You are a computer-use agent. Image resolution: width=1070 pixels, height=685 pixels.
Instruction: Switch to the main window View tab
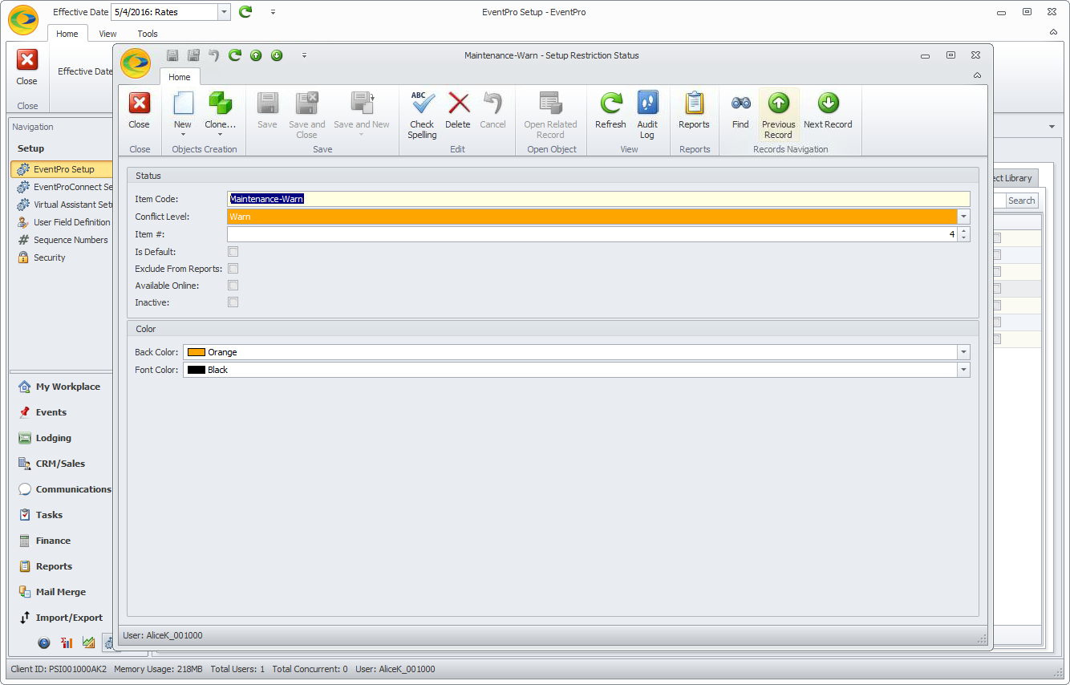click(107, 34)
